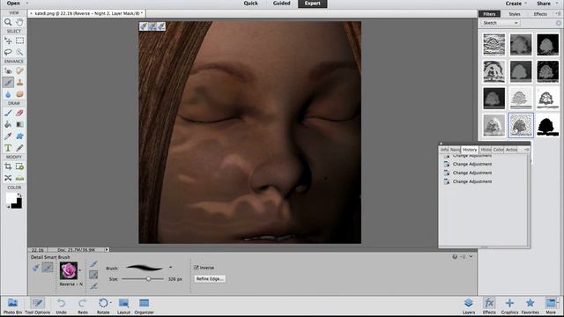The image size is (564, 317).
Task: Switch to Guided edit mode
Action: pos(281,4)
